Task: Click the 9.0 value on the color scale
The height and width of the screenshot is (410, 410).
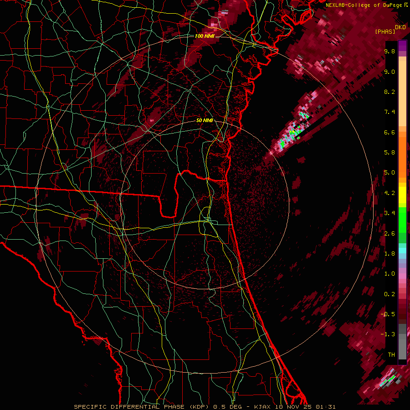Action: click(x=389, y=72)
